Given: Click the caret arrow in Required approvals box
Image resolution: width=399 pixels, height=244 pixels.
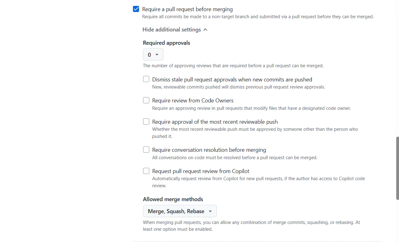Looking at the screenshot, I should (x=157, y=55).
